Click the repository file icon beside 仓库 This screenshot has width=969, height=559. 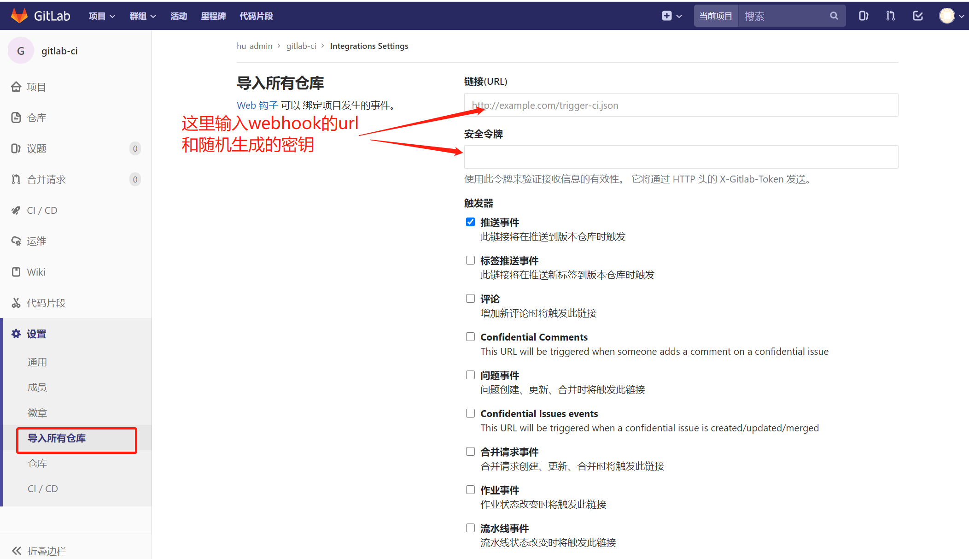coord(16,118)
